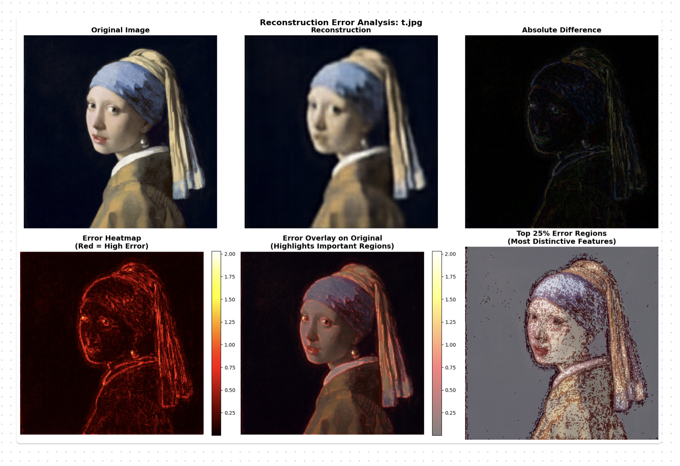Click the colorbar next to Error Overlay image
680x466 pixels.
pos(437,343)
